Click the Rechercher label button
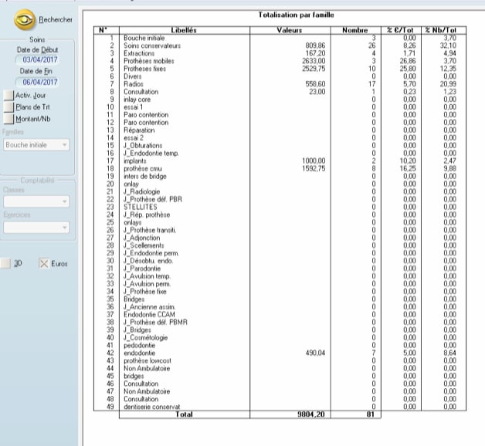The height and width of the screenshot is (446, 485). pos(56,19)
